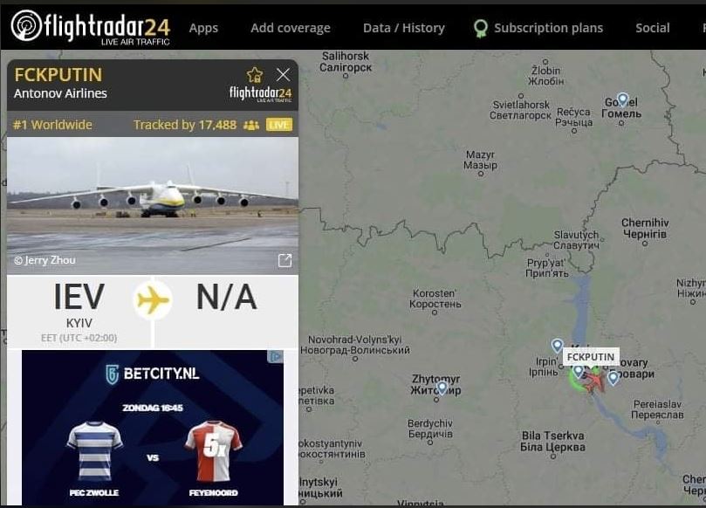Click the airport pin near Gomel

pyautogui.click(x=622, y=100)
